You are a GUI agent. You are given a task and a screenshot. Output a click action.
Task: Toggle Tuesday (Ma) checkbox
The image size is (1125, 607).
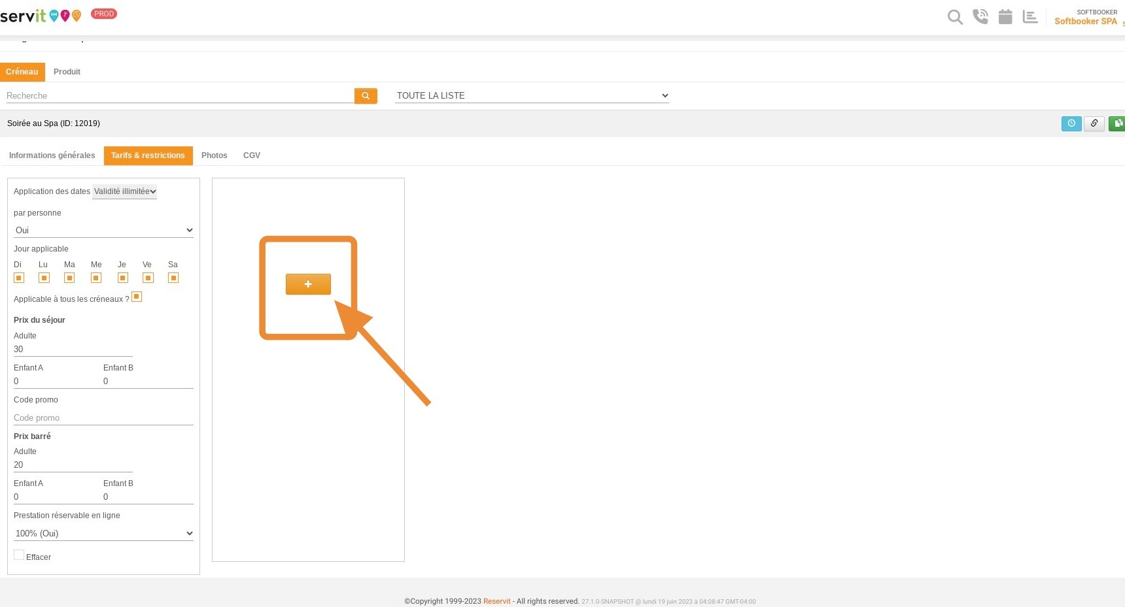coord(69,278)
